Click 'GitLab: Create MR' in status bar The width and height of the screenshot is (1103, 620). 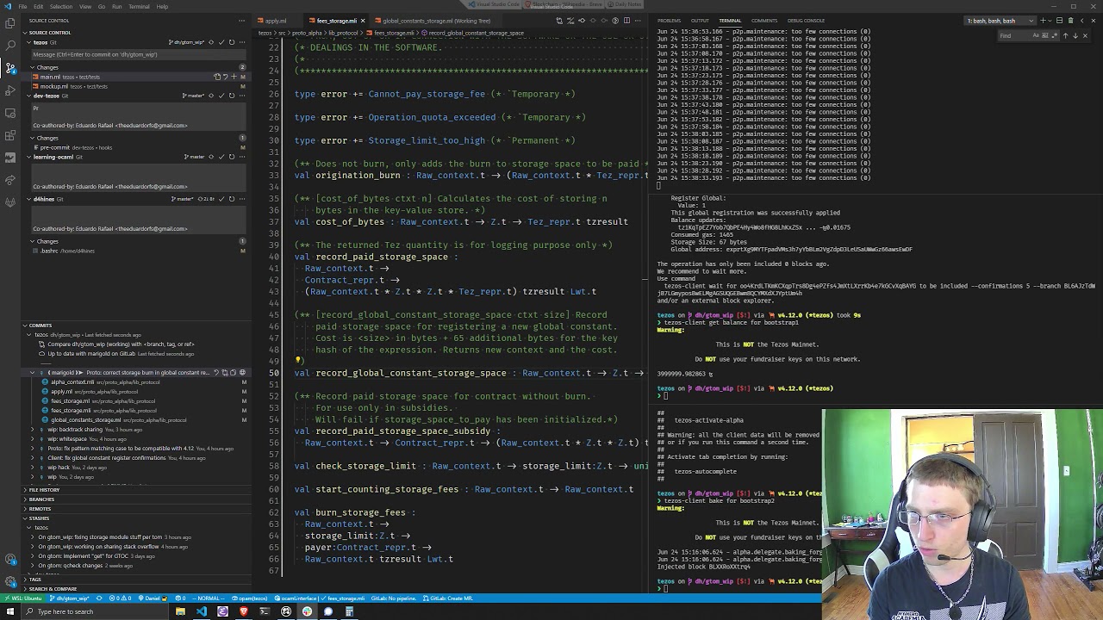click(449, 598)
